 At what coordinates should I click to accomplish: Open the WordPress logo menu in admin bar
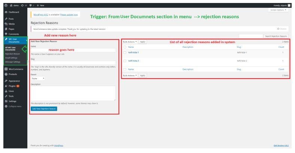pyautogui.click(x=6, y=6)
